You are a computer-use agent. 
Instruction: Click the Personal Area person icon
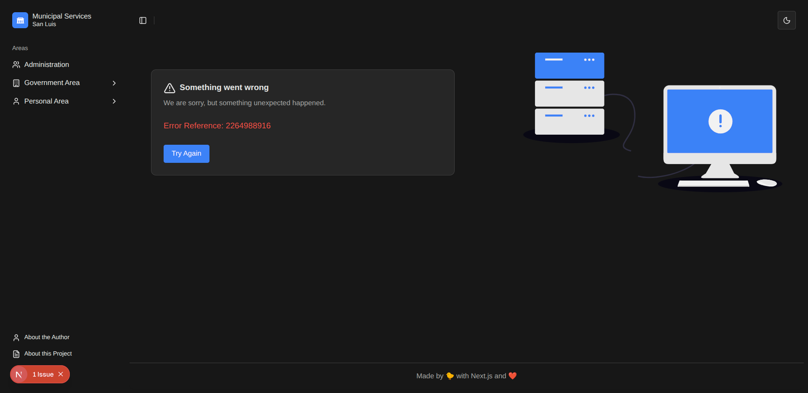pos(16,101)
